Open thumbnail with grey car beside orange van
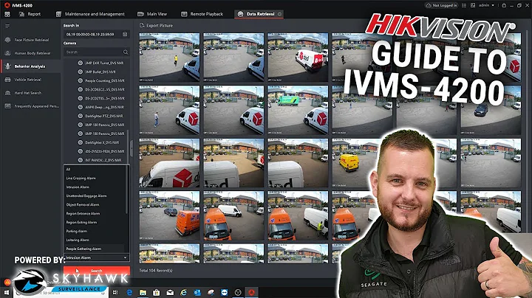Image resolution: width=532 pixels, height=298 pixels. pyautogui.click(x=169, y=215)
